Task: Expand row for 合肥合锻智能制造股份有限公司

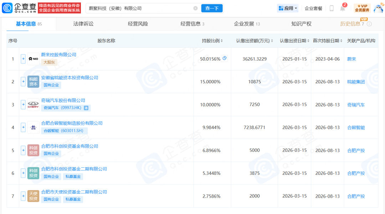Action: coord(23,127)
